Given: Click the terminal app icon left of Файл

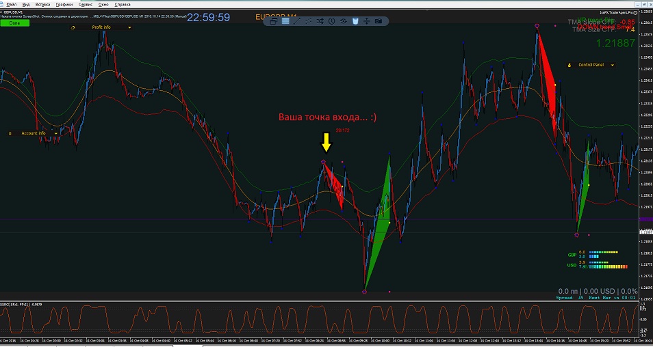Looking at the screenshot, I should 3,5.
